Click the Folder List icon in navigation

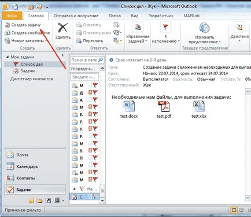coord(39,201)
